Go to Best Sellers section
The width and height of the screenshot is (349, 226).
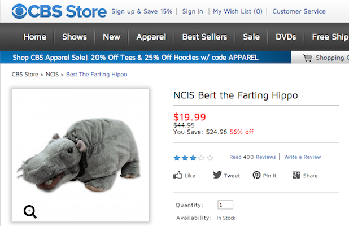pyautogui.click(x=204, y=37)
